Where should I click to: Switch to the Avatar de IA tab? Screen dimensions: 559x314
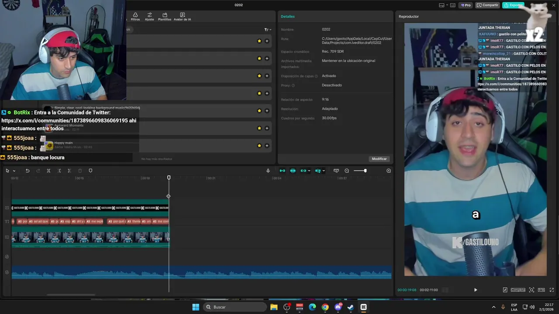182,17
